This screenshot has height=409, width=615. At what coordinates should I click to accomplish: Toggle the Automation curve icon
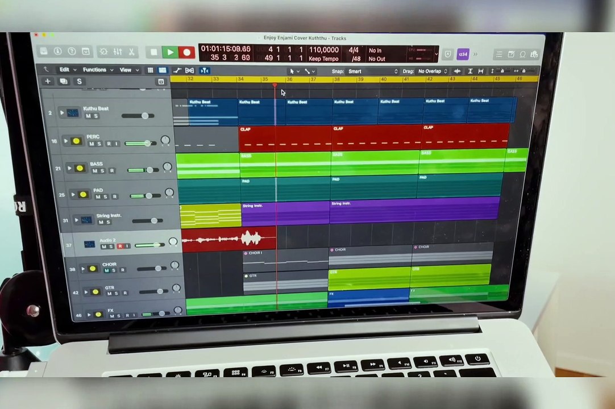(x=177, y=70)
